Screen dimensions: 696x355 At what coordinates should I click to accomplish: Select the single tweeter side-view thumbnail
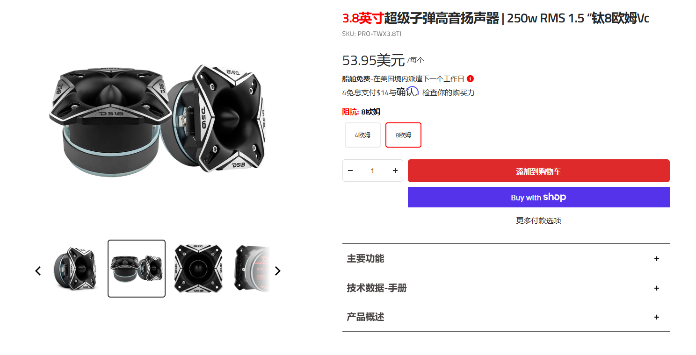74,269
